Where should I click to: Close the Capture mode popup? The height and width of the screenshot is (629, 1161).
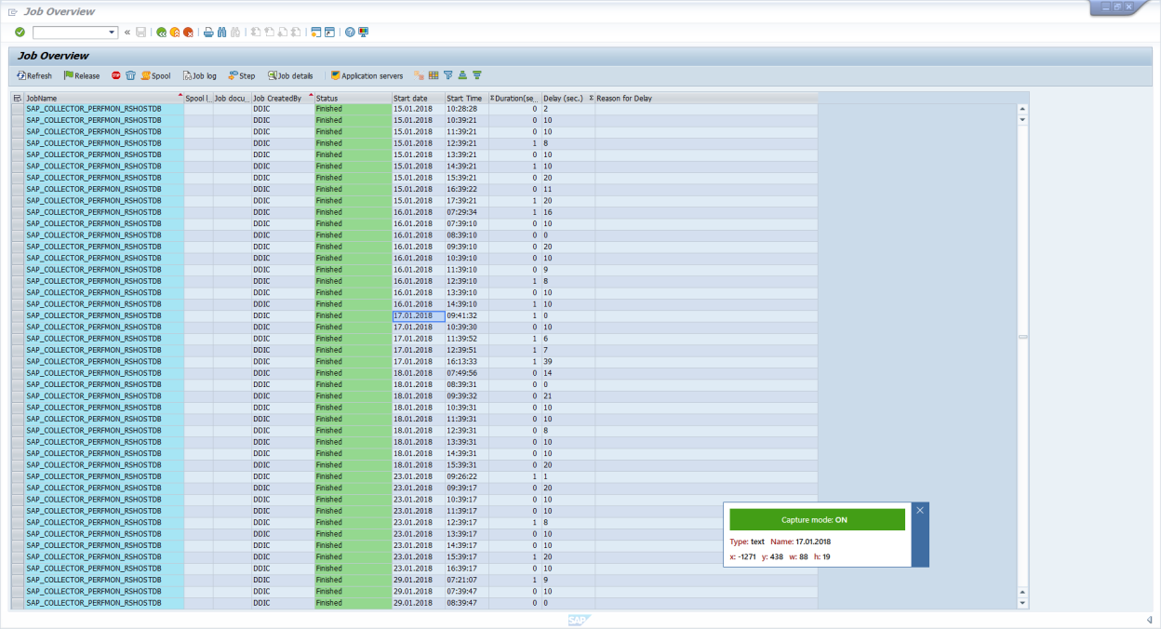[x=920, y=510]
